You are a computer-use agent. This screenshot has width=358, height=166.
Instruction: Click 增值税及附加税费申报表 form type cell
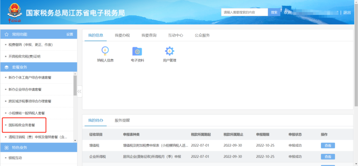tap(156, 145)
